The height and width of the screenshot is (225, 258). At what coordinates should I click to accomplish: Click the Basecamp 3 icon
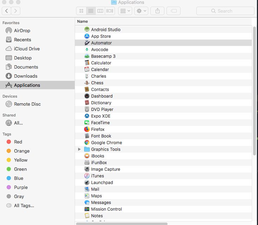click(87, 56)
